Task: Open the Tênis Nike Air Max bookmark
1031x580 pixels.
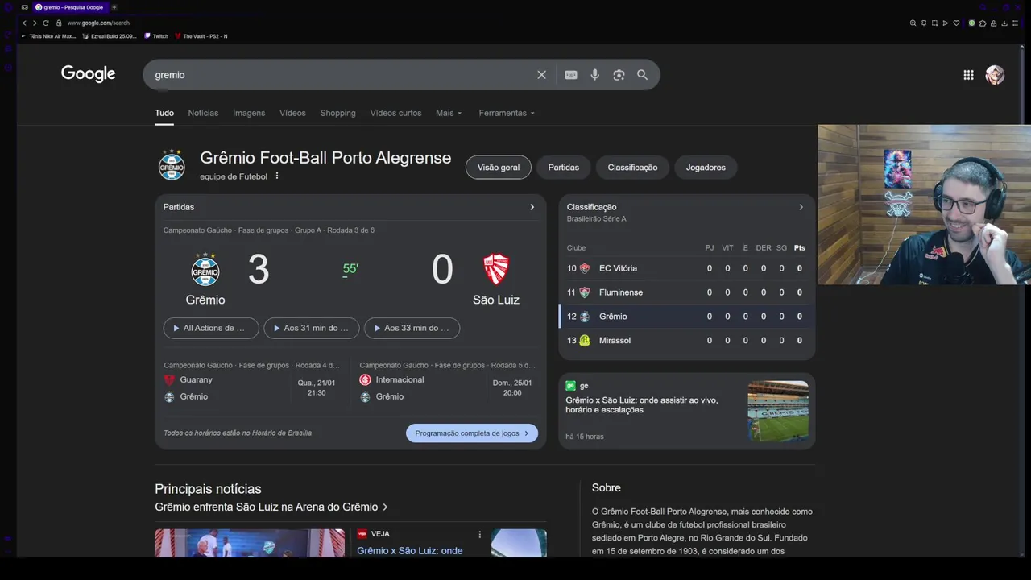Action: pos(48,36)
